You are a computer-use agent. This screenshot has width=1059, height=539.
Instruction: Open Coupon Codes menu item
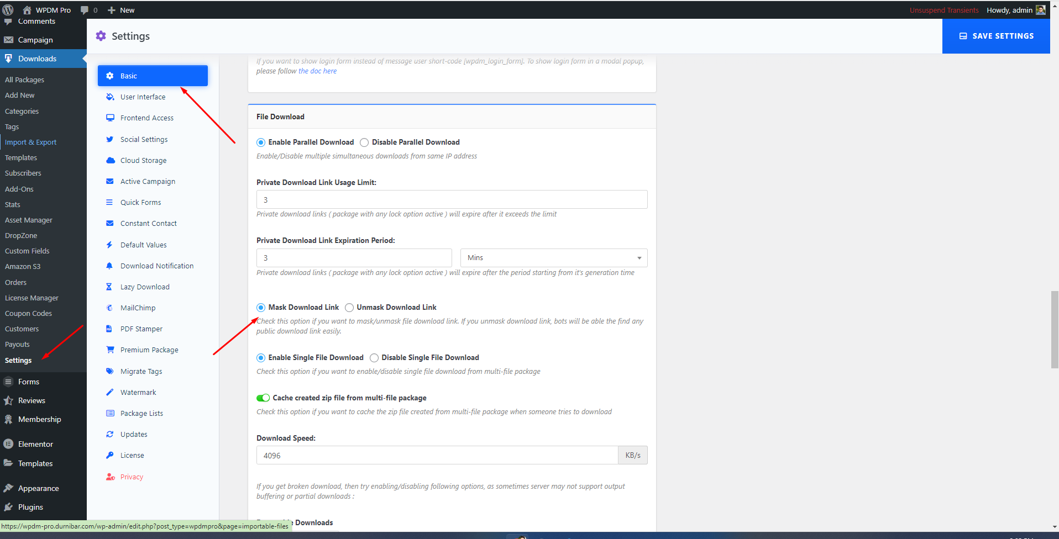(28, 313)
